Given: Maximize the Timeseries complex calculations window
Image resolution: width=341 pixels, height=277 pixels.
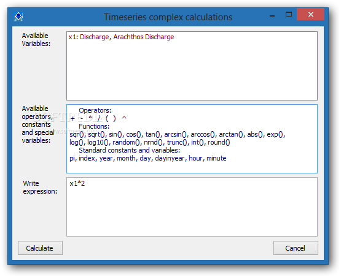Looking at the screenshot, I should click(289, 15).
